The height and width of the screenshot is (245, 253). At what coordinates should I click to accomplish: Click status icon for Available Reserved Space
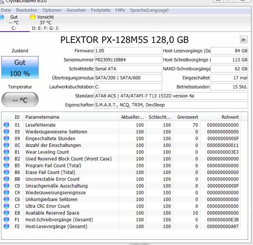point(6,213)
